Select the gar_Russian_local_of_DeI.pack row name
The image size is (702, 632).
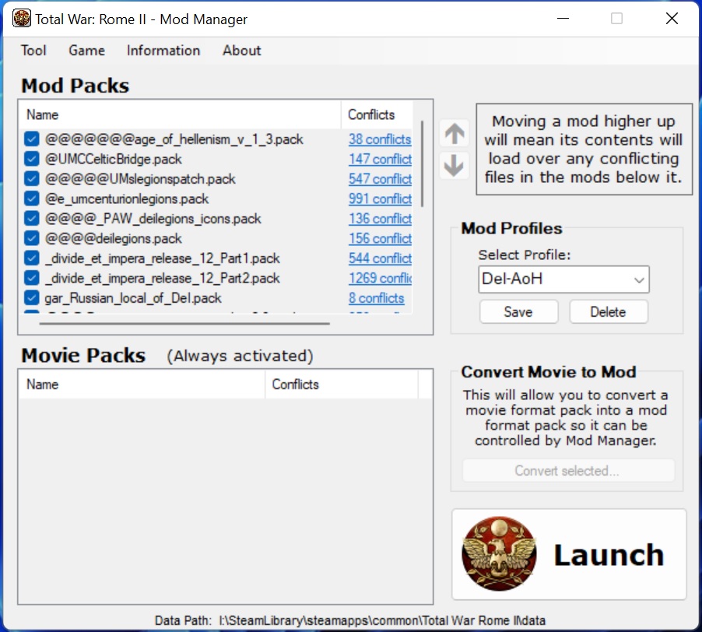pyautogui.click(x=133, y=298)
